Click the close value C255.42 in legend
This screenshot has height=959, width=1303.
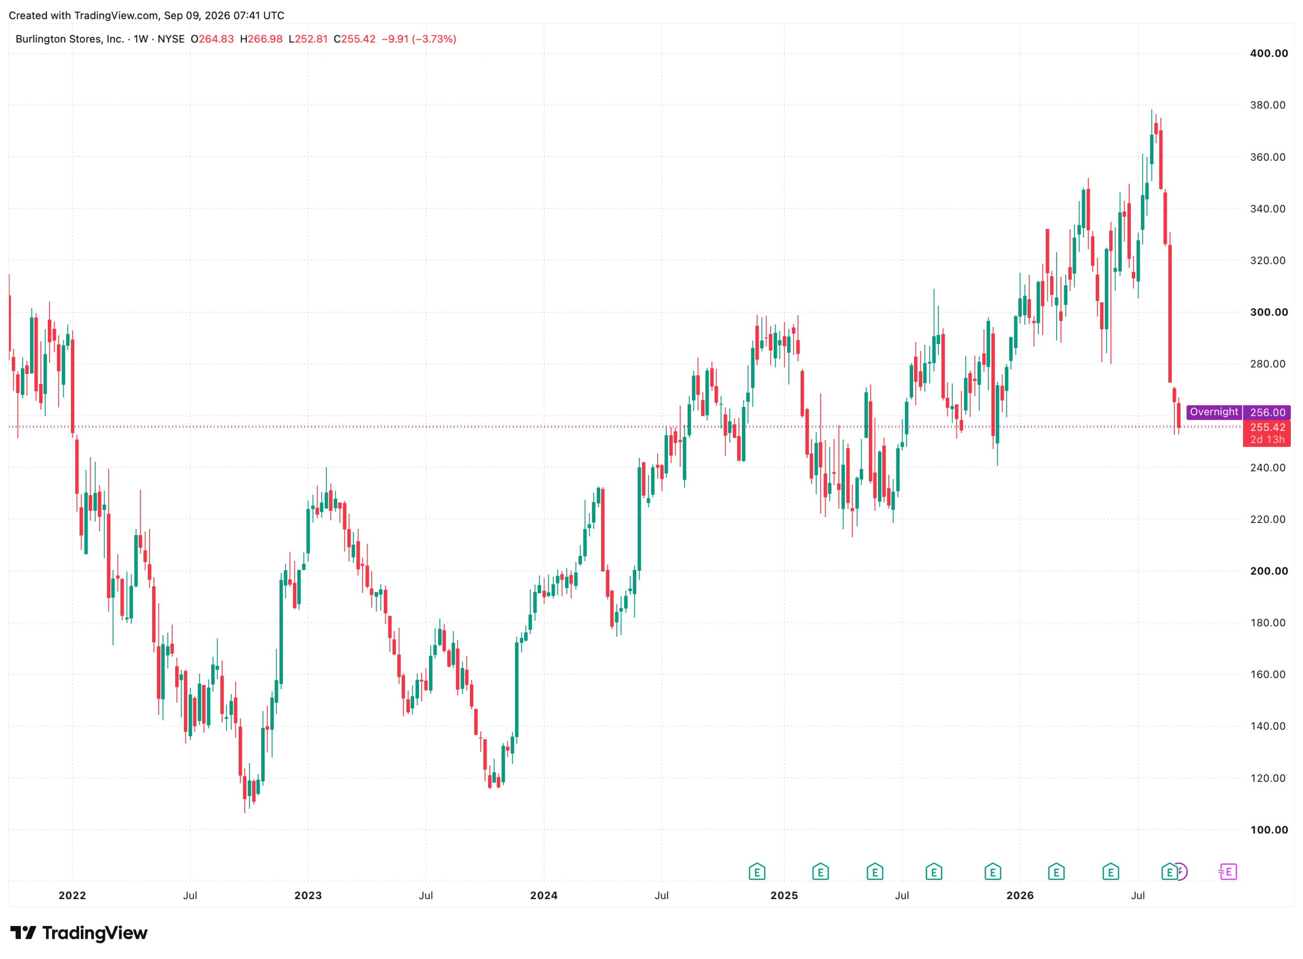click(355, 39)
